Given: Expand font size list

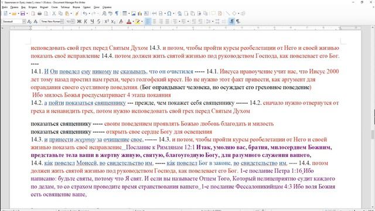Looking at the screenshot, I should pos(73,22).
